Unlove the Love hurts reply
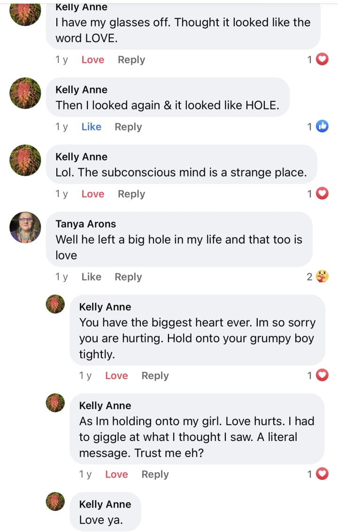Image resolution: width=338 pixels, height=532 pixels. (x=116, y=474)
